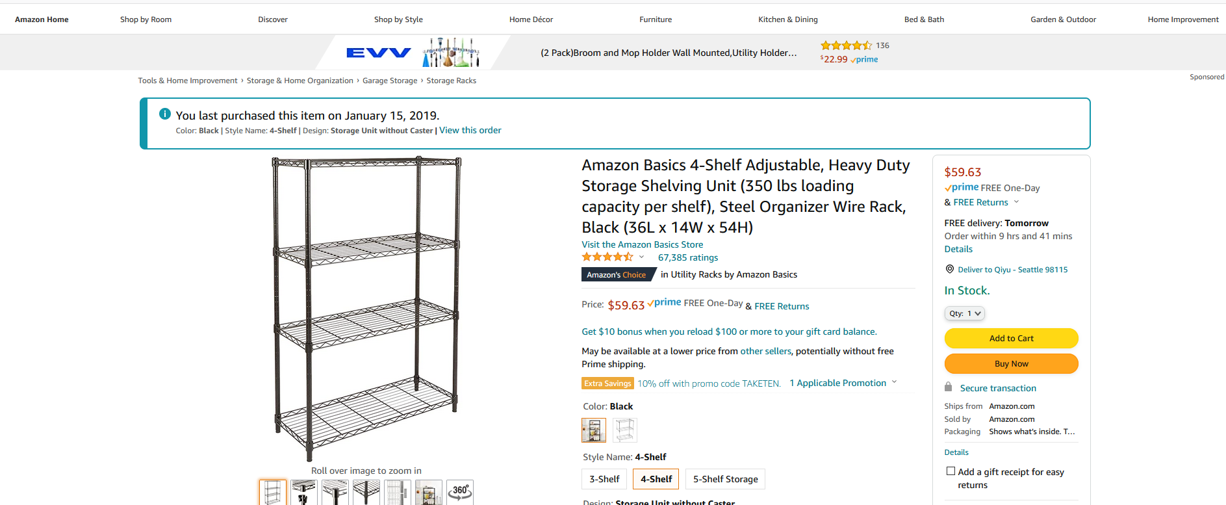
Task: Click the Add to Cart button
Action: [x=1011, y=338]
